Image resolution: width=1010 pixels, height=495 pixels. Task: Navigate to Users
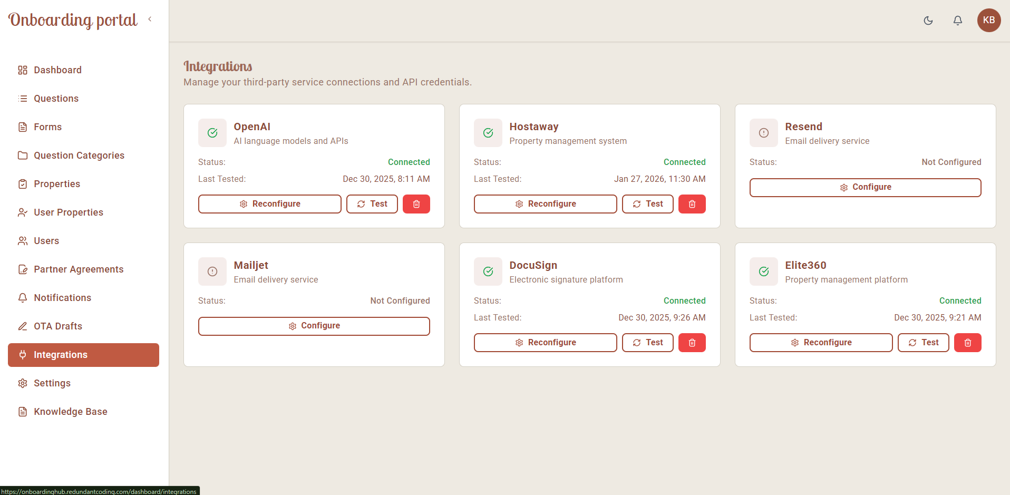coord(83,241)
